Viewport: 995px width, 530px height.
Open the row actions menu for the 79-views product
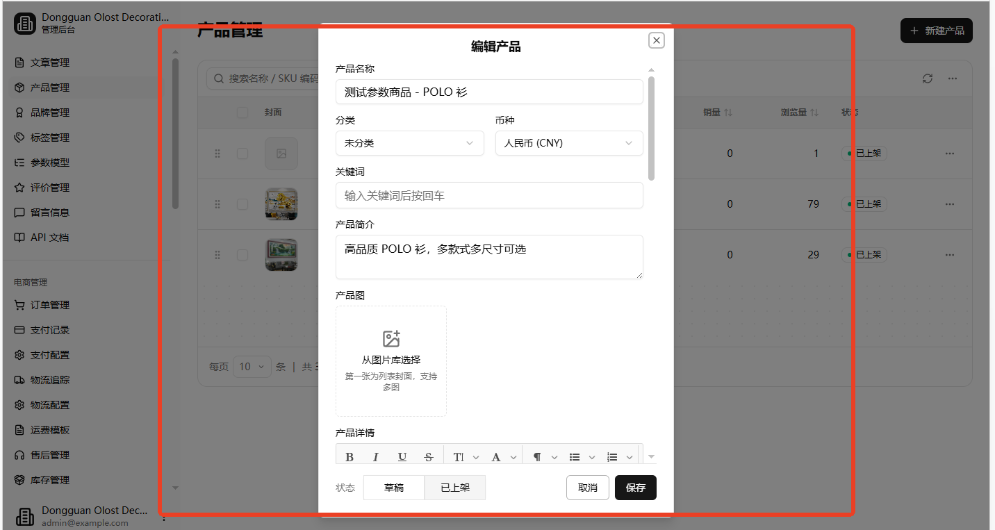coord(950,204)
